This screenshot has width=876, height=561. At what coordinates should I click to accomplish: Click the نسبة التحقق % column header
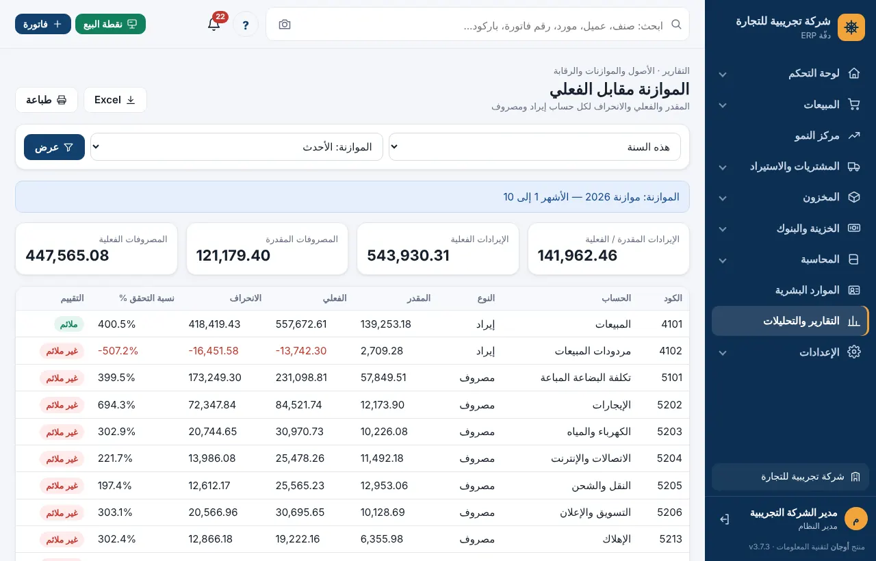[146, 298]
